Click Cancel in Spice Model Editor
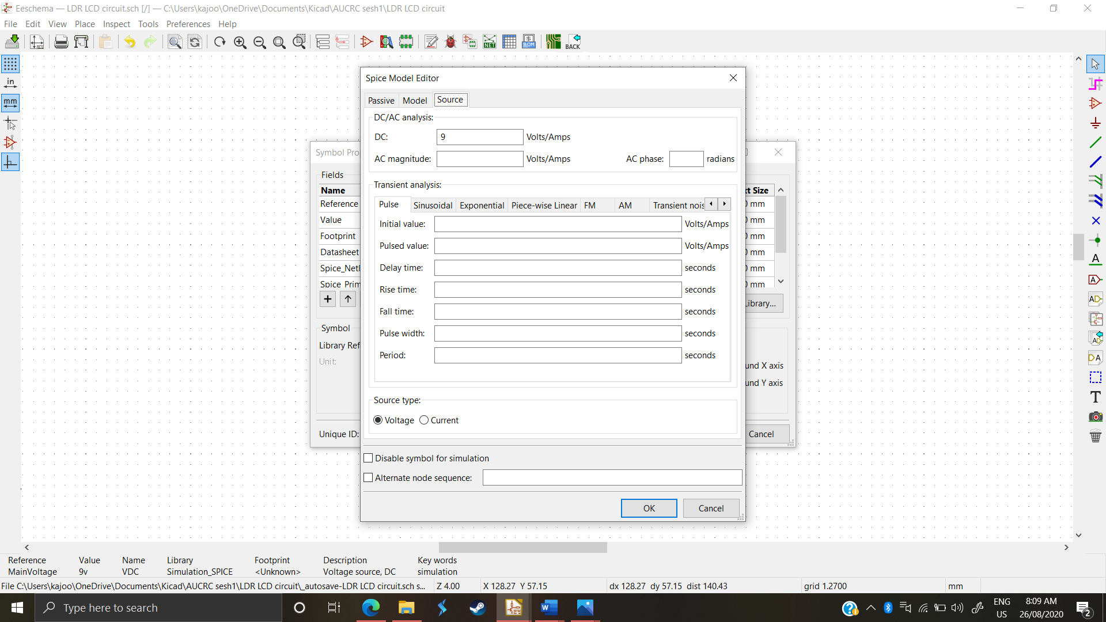Viewport: 1106px width, 622px height. click(x=710, y=508)
